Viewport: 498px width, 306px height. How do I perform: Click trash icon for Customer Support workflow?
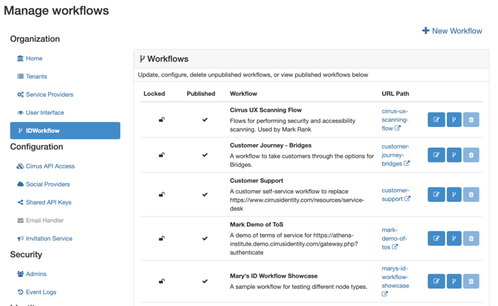(x=471, y=195)
